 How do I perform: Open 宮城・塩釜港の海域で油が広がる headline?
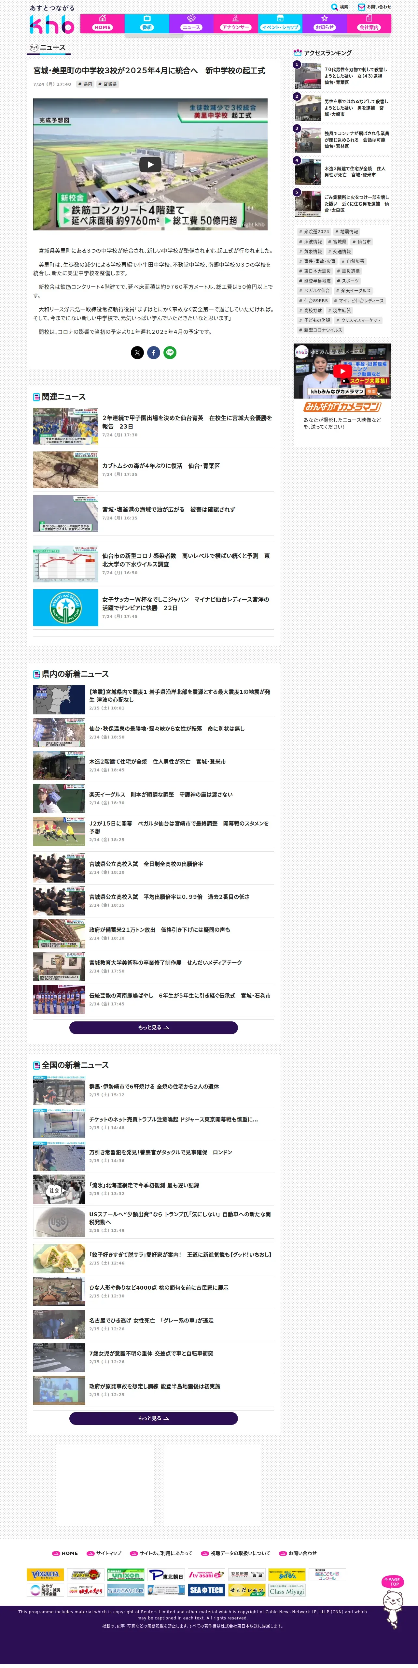pos(168,510)
